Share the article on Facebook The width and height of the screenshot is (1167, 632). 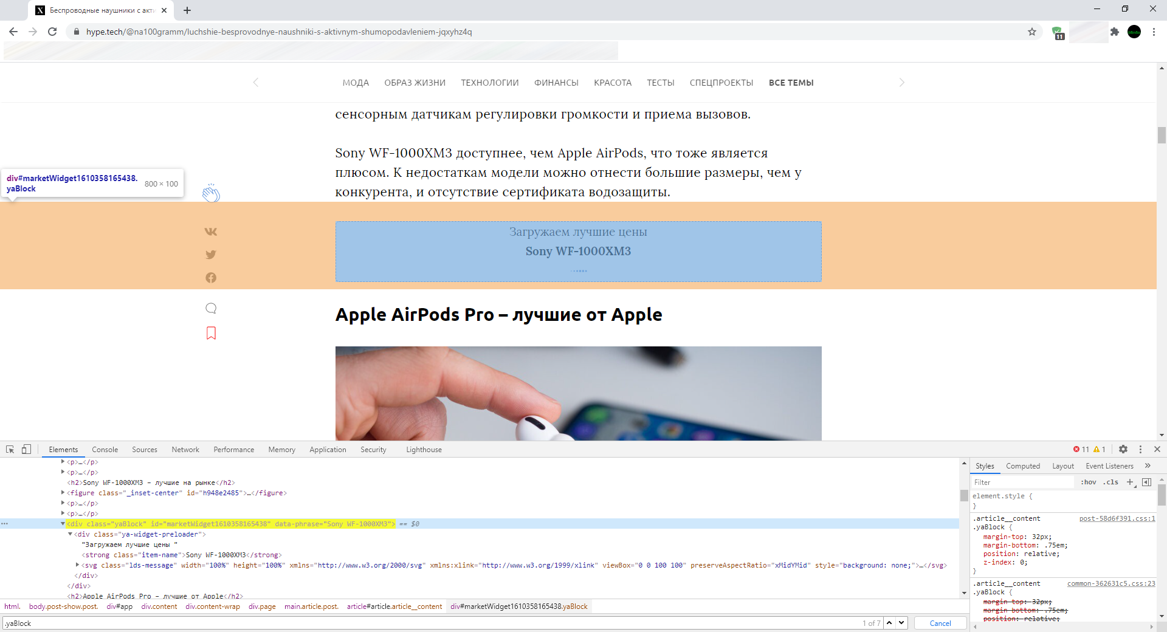[x=210, y=278]
